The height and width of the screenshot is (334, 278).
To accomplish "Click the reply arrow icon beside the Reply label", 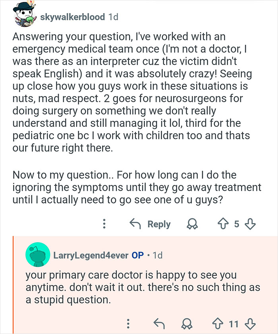I will [x=135, y=224].
